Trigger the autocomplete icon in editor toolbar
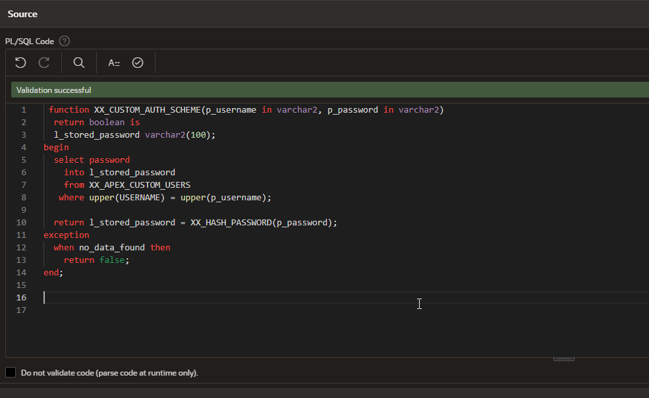The image size is (649, 398). pyautogui.click(x=114, y=63)
